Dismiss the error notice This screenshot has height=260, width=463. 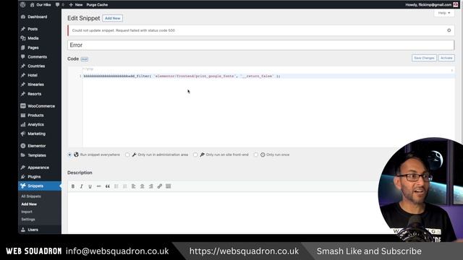point(449,30)
